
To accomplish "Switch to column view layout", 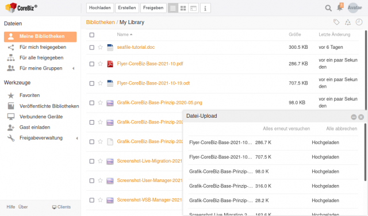I will click(193, 8).
